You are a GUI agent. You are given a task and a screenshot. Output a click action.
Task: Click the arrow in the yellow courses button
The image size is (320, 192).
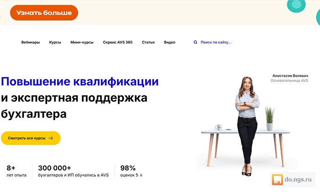tap(51, 138)
